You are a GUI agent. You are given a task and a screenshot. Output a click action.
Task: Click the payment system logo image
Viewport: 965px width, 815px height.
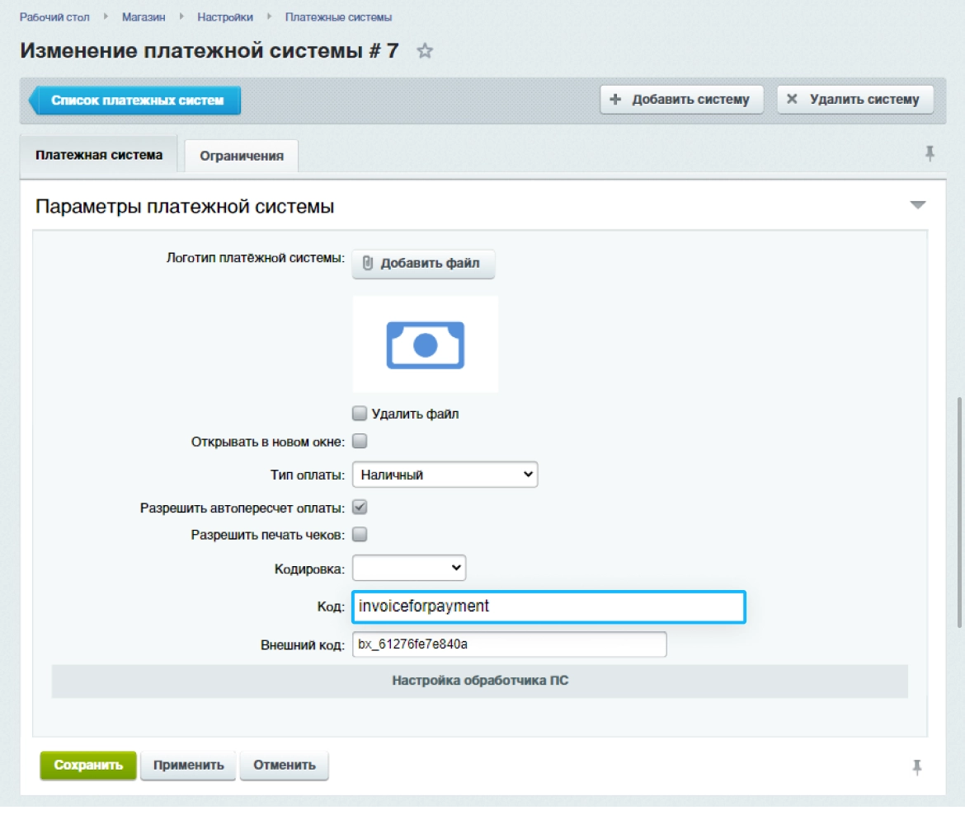tap(425, 344)
